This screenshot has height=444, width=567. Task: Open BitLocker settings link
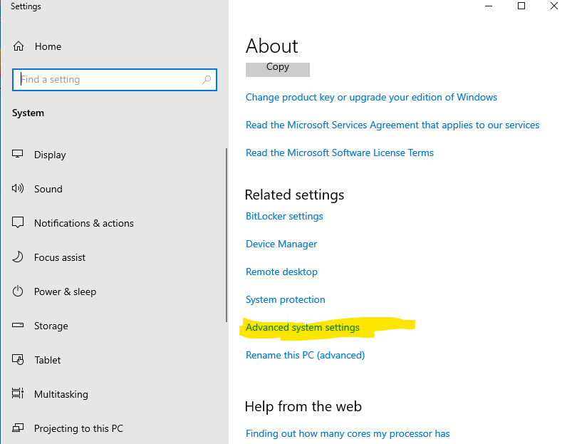tap(284, 217)
